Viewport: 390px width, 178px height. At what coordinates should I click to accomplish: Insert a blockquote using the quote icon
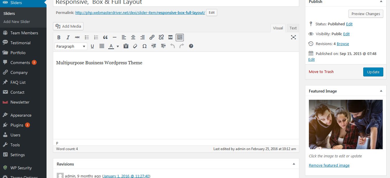tap(105, 37)
